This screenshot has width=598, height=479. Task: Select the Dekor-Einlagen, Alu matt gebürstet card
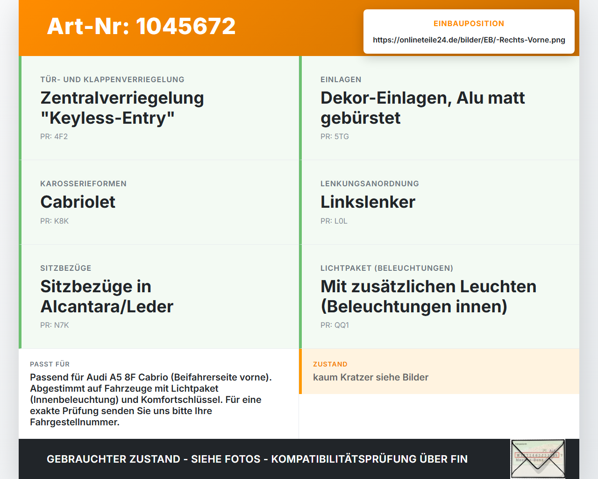coord(439,108)
